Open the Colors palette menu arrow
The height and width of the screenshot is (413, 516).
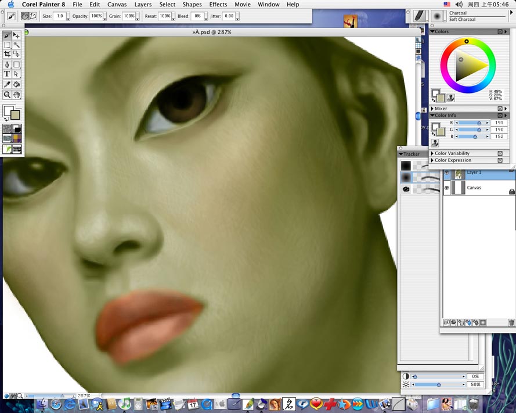coord(506,31)
